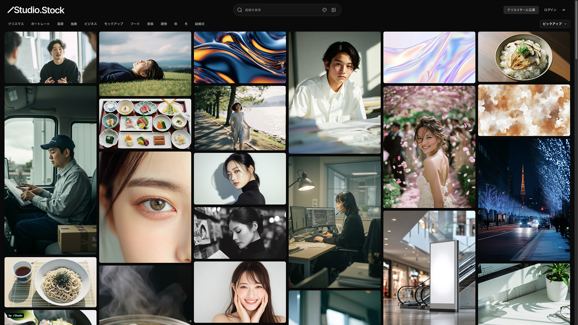
Task: Open the ログイン link
Action: 550,10
